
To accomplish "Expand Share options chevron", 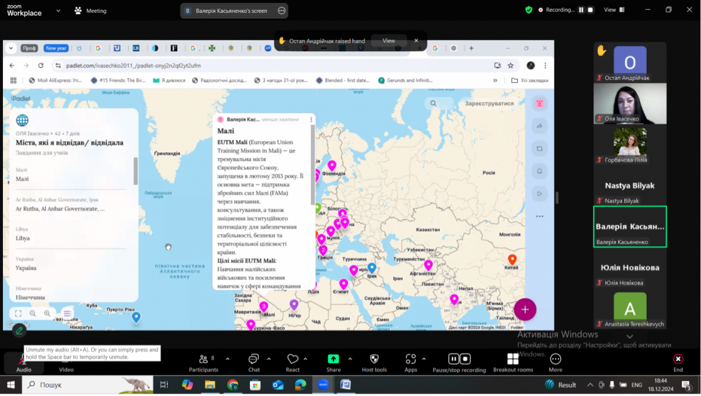I will [350, 359].
